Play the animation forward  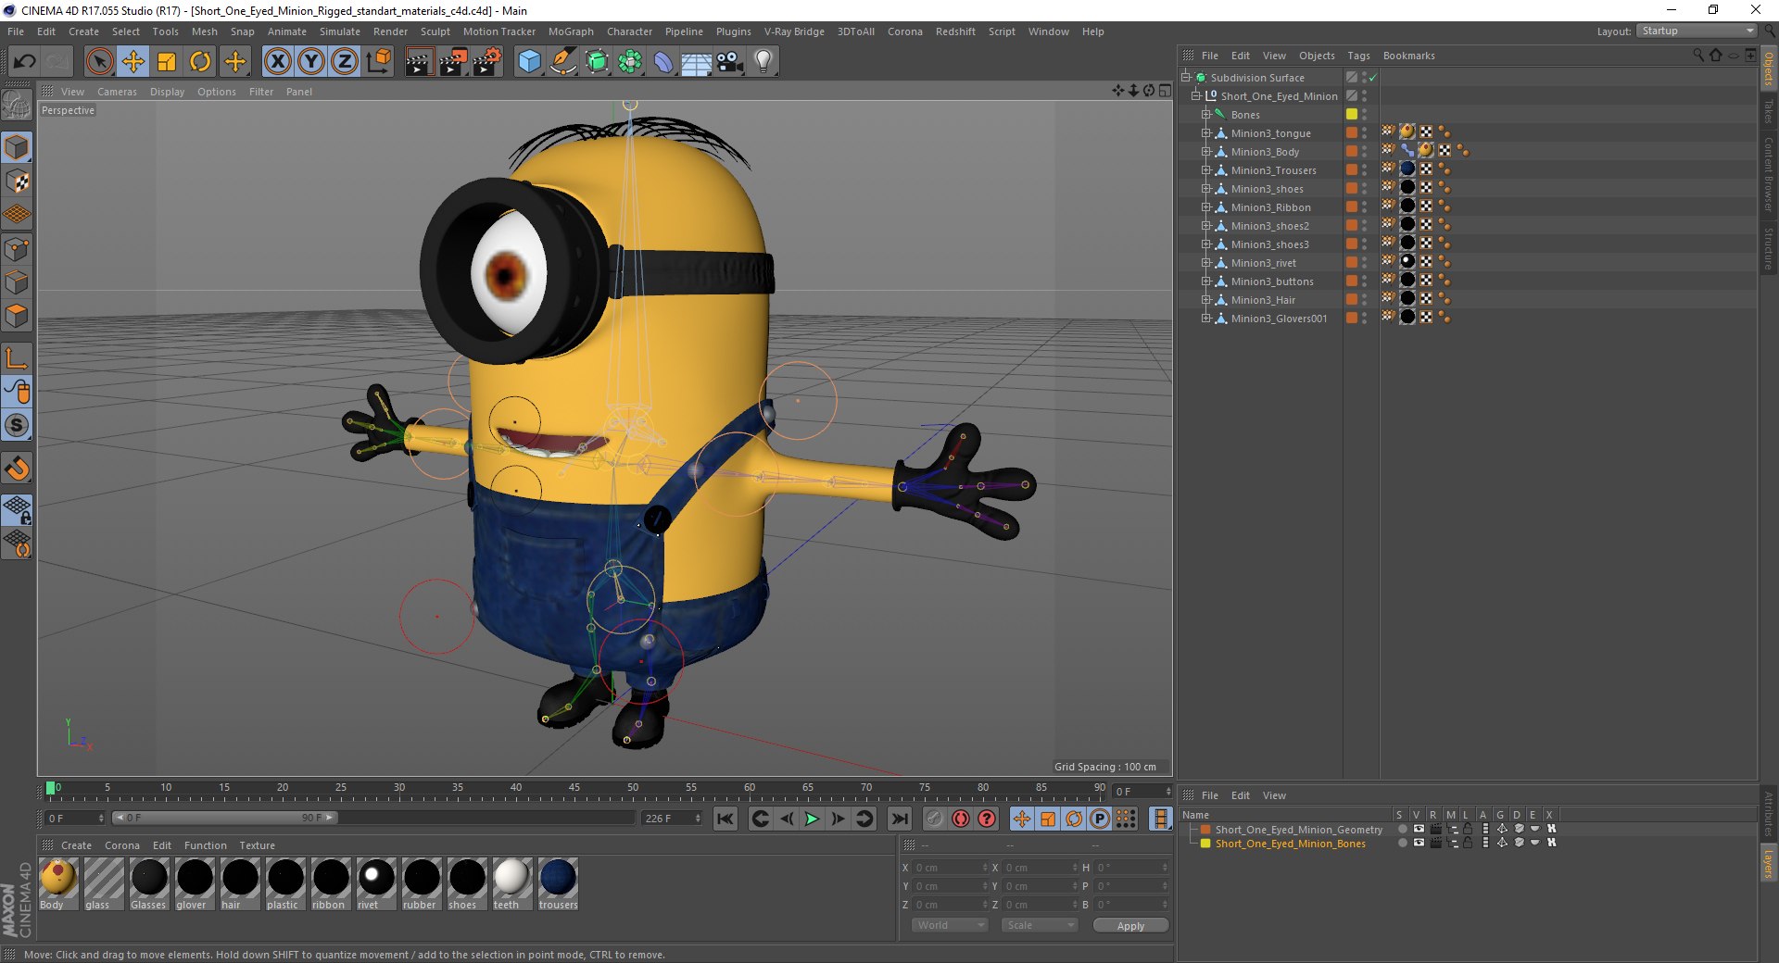click(812, 819)
